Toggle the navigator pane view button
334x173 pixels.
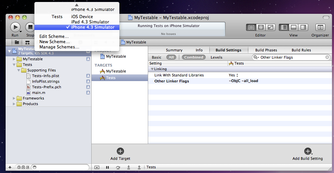click(284, 27)
